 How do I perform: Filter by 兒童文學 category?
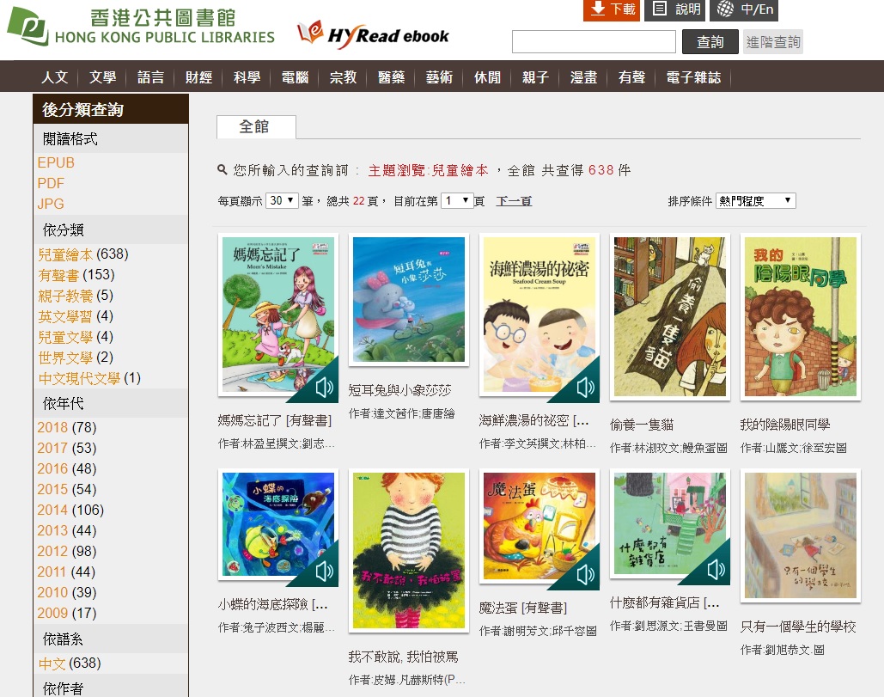pos(65,337)
